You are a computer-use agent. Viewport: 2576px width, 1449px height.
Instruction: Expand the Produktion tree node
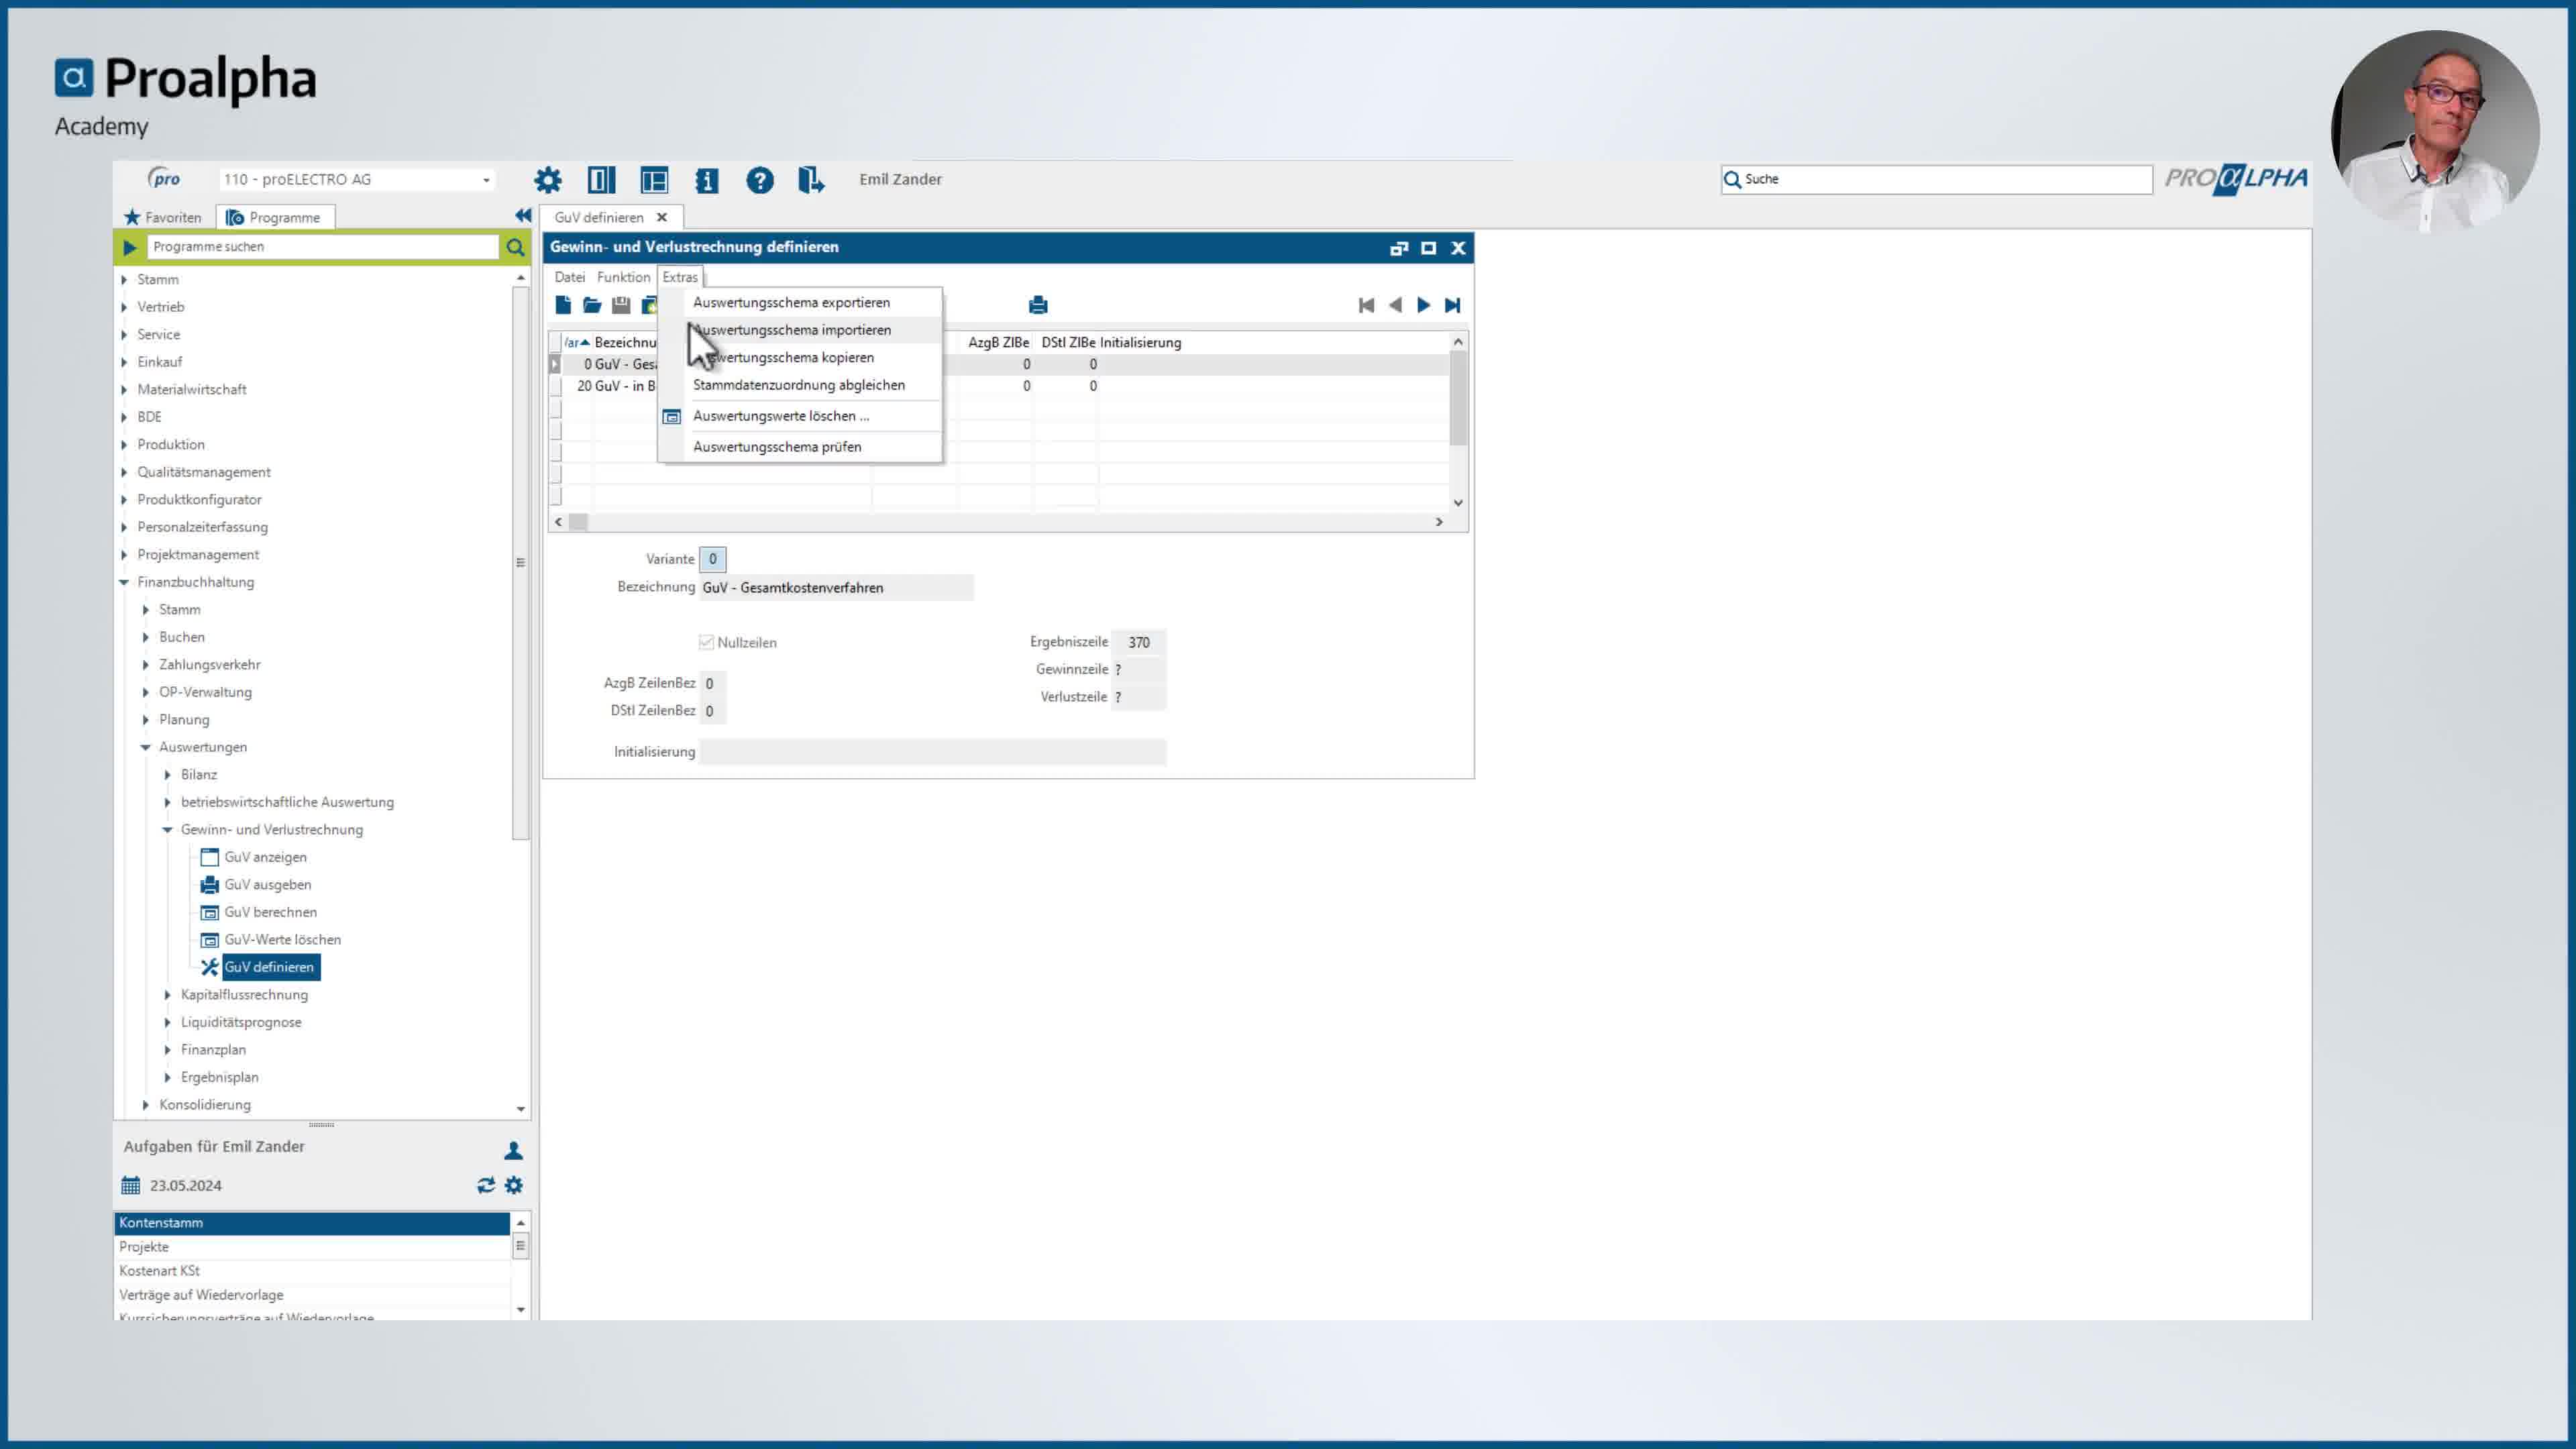125,444
